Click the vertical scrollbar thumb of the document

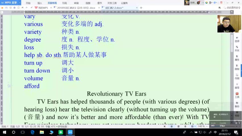[232, 43]
